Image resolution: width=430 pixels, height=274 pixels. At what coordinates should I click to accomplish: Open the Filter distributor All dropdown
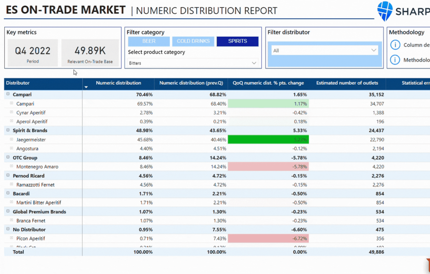pyautogui.click(x=324, y=50)
